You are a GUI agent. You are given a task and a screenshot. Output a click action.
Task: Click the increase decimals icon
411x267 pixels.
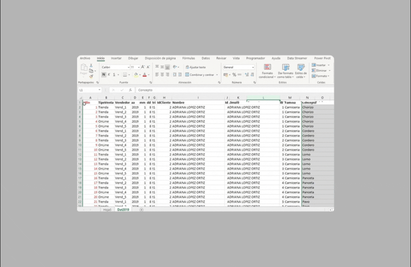[247, 75]
